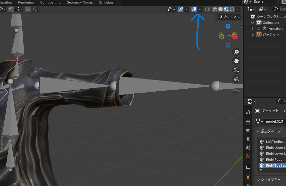Expand the ジャケット object in outliner
This screenshot has height=186, width=286.
[253, 35]
